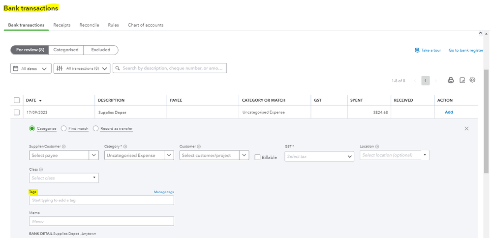Close the expanded transaction panel with X
This screenshot has width=491, height=238.
click(466, 128)
